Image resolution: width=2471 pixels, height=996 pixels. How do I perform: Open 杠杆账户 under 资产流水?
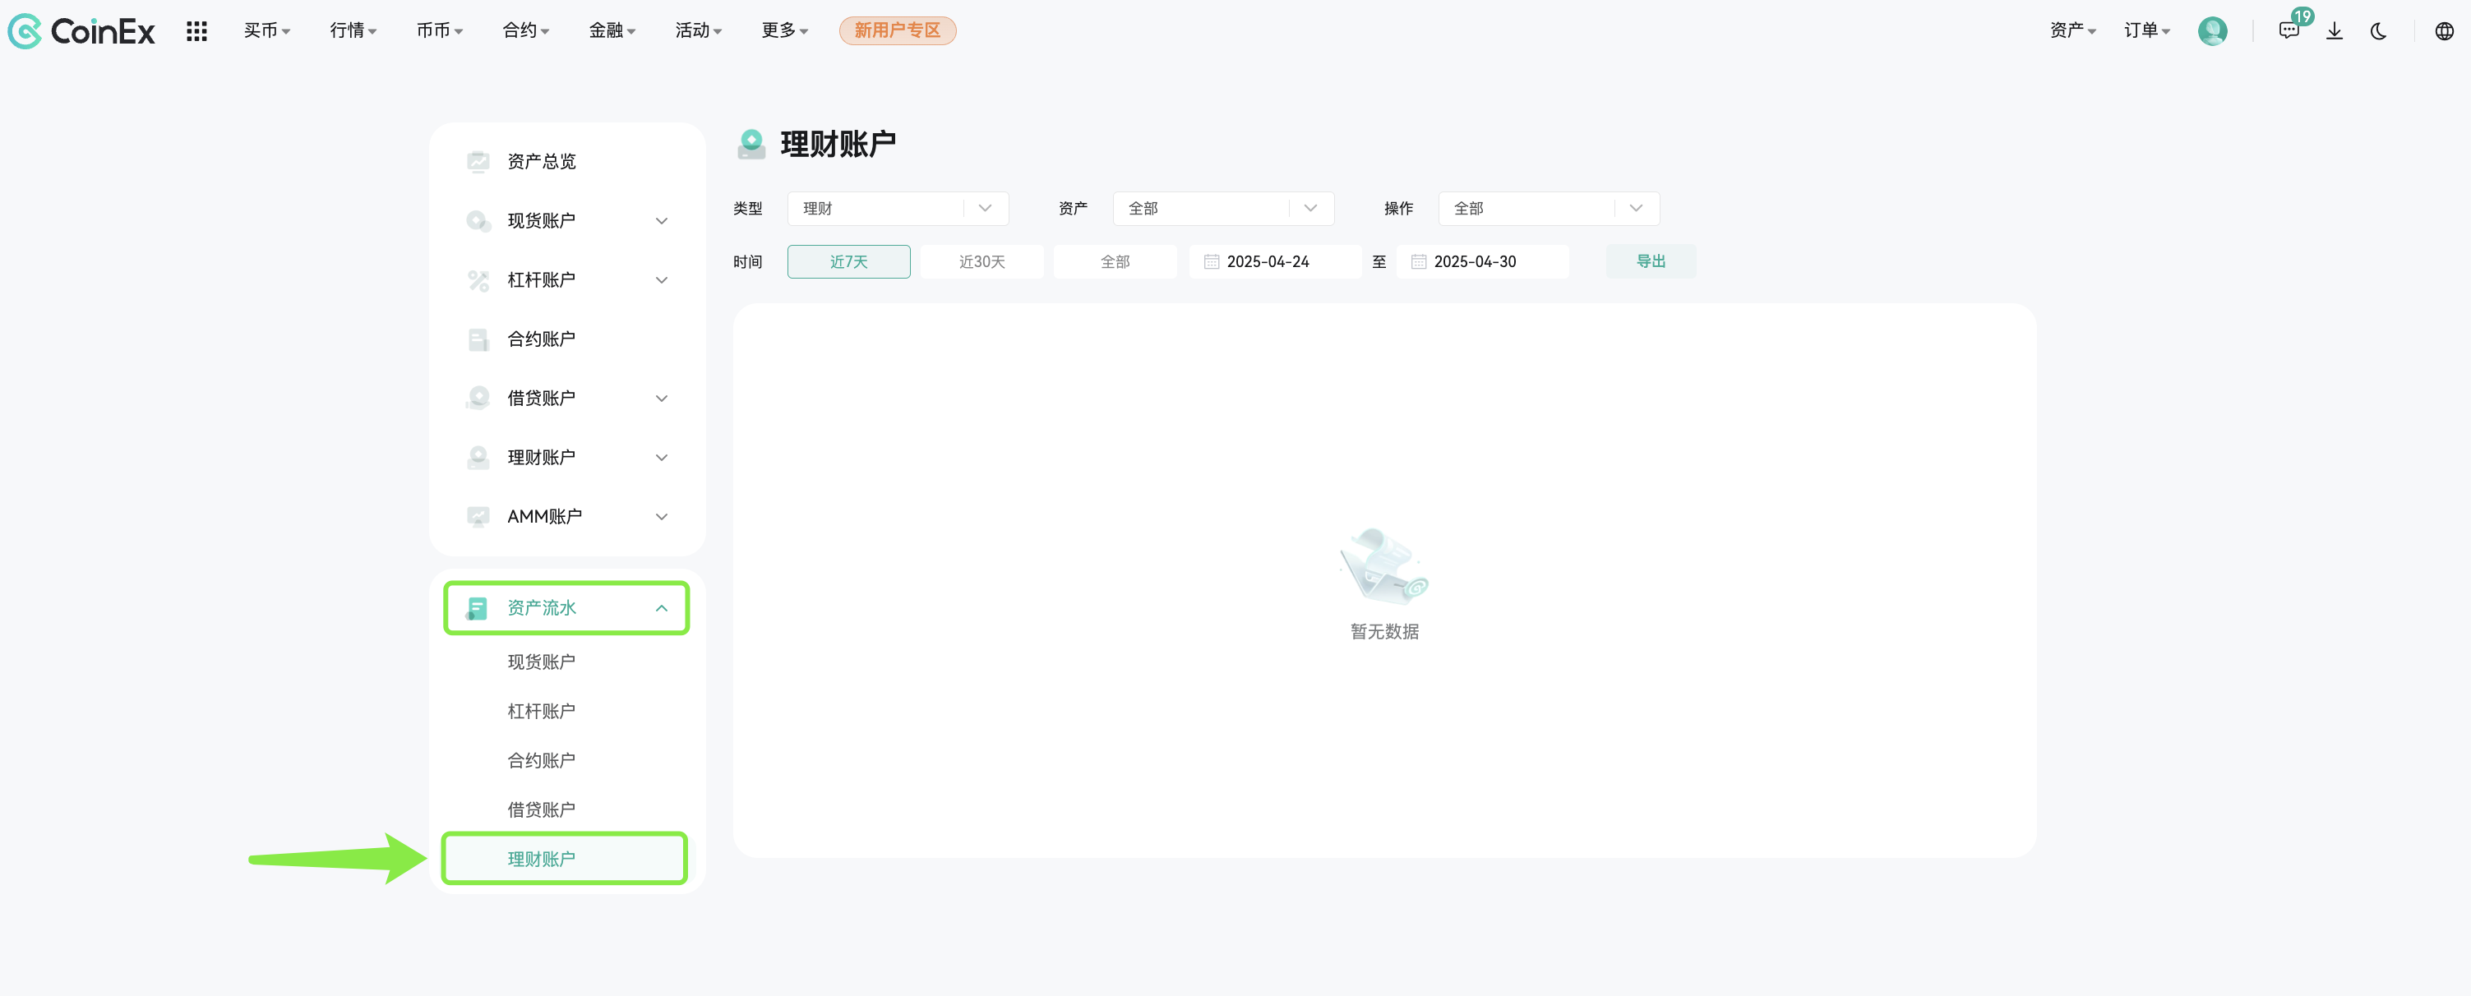click(541, 712)
